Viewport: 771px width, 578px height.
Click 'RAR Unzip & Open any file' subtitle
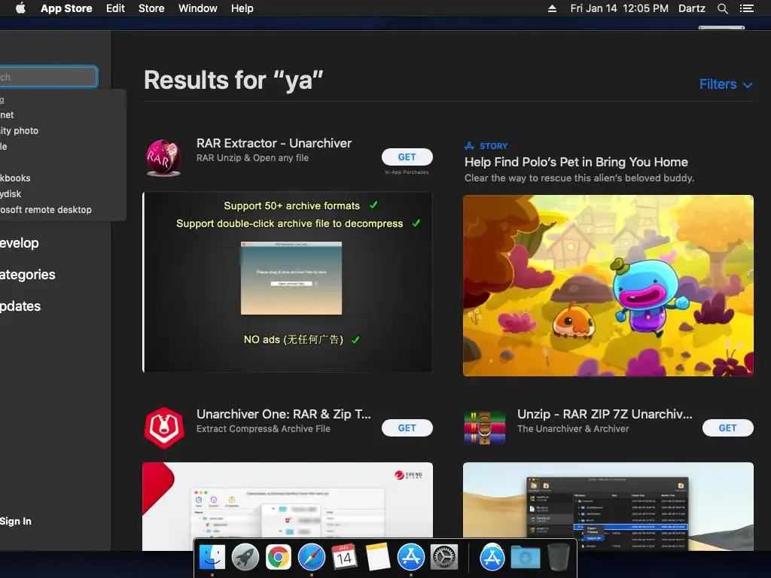[252, 158]
